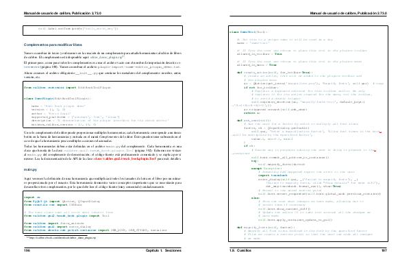Click the 'class DemoPlugin' code line
Image resolution: width=411 pixels, height=266 pixels.
[x=58, y=99]
